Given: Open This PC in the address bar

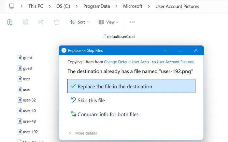Looking at the screenshot, I should (x=36, y=6).
